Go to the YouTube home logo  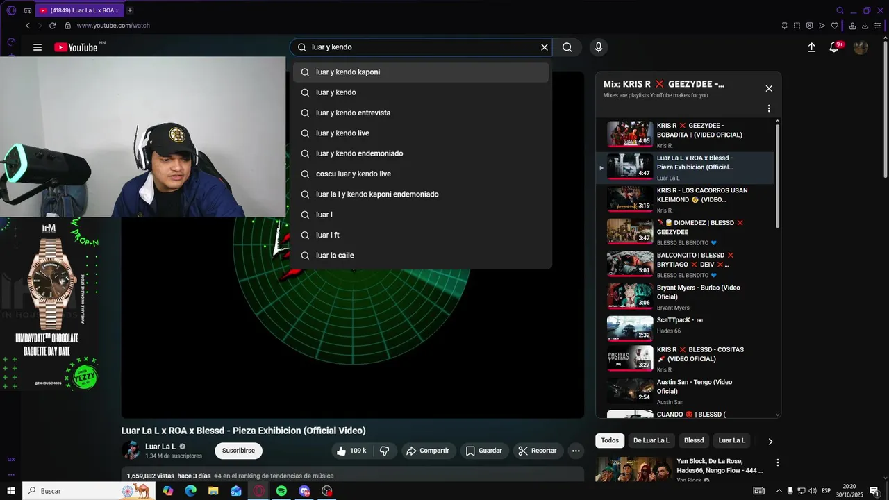pyautogui.click(x=76, y=47)
